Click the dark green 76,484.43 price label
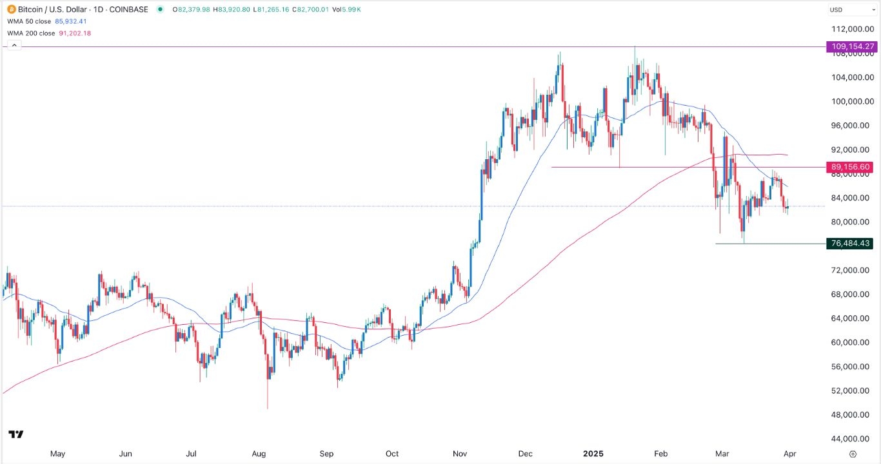881x464 pixels. tap(851, 244)
